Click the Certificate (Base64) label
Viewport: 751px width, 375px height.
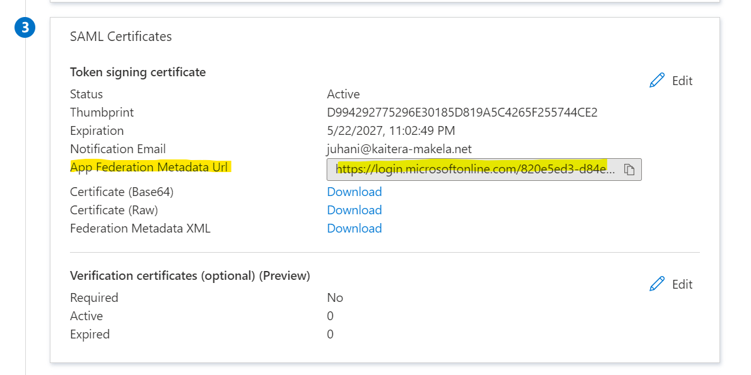pos(122,192)
